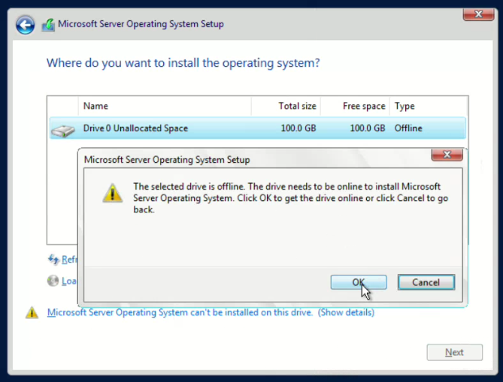Viewport: 503px width, 382px height.
Task: Click the blue back arrow button
Action: pyautogui.click(x=26, y=26)
